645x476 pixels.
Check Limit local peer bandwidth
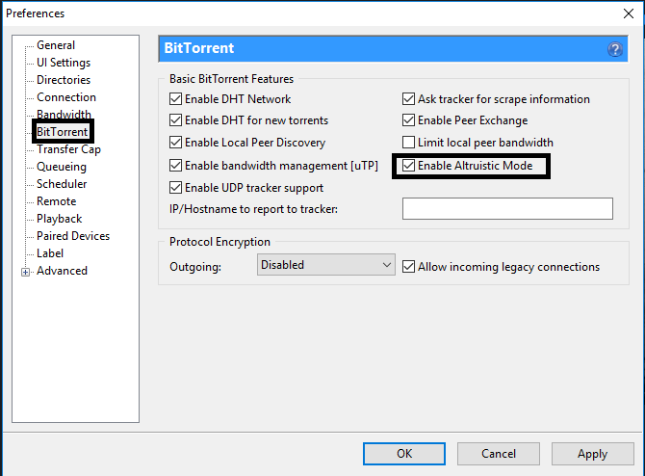[x=408, y=143]
